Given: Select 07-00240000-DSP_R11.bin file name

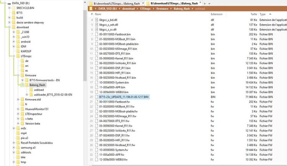Looking at the screenshot, I should point(115,68).
